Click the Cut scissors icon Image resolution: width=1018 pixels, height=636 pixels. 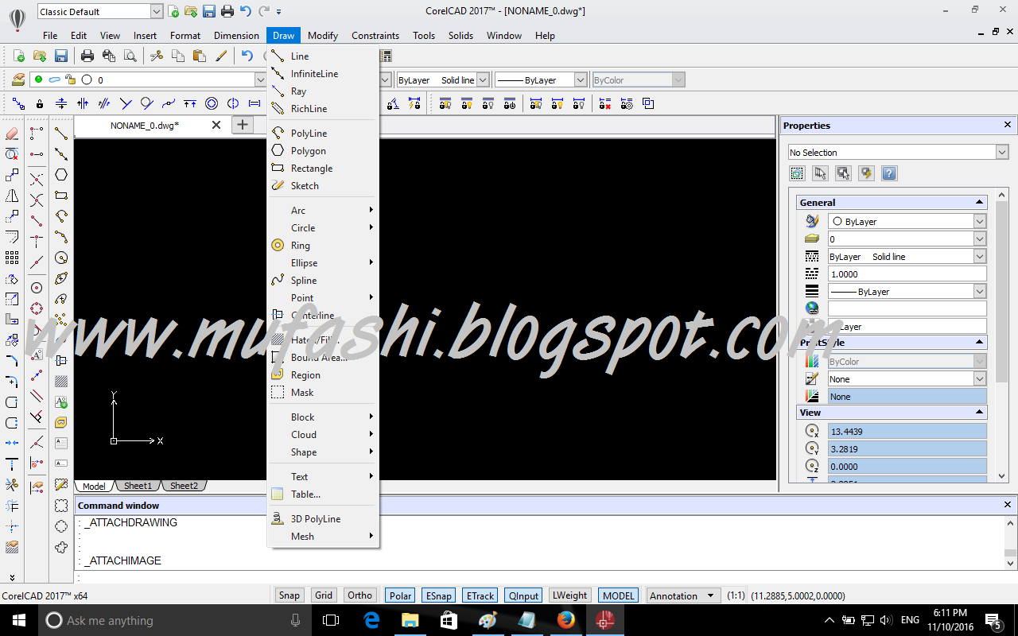[157, 56]
